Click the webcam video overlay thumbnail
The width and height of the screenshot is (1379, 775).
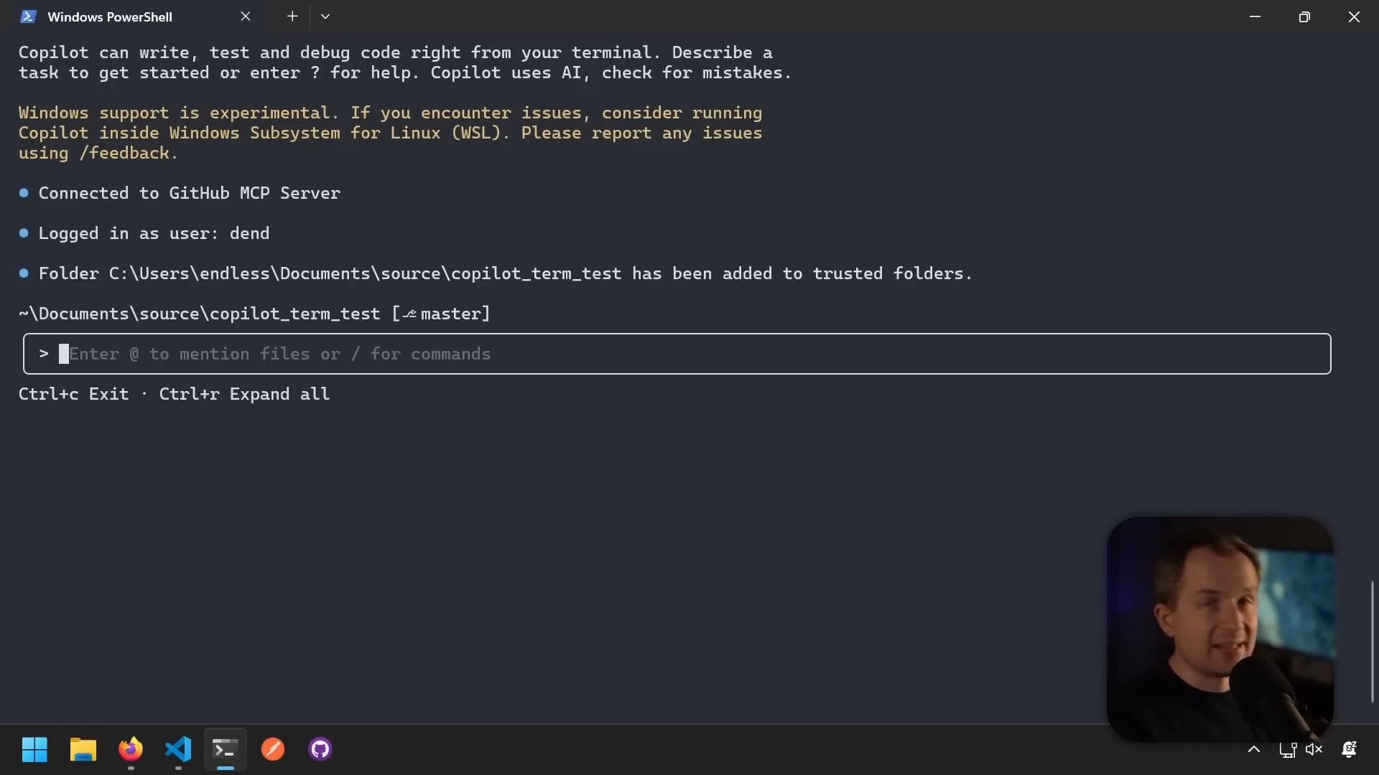[x=1220, y=629]
